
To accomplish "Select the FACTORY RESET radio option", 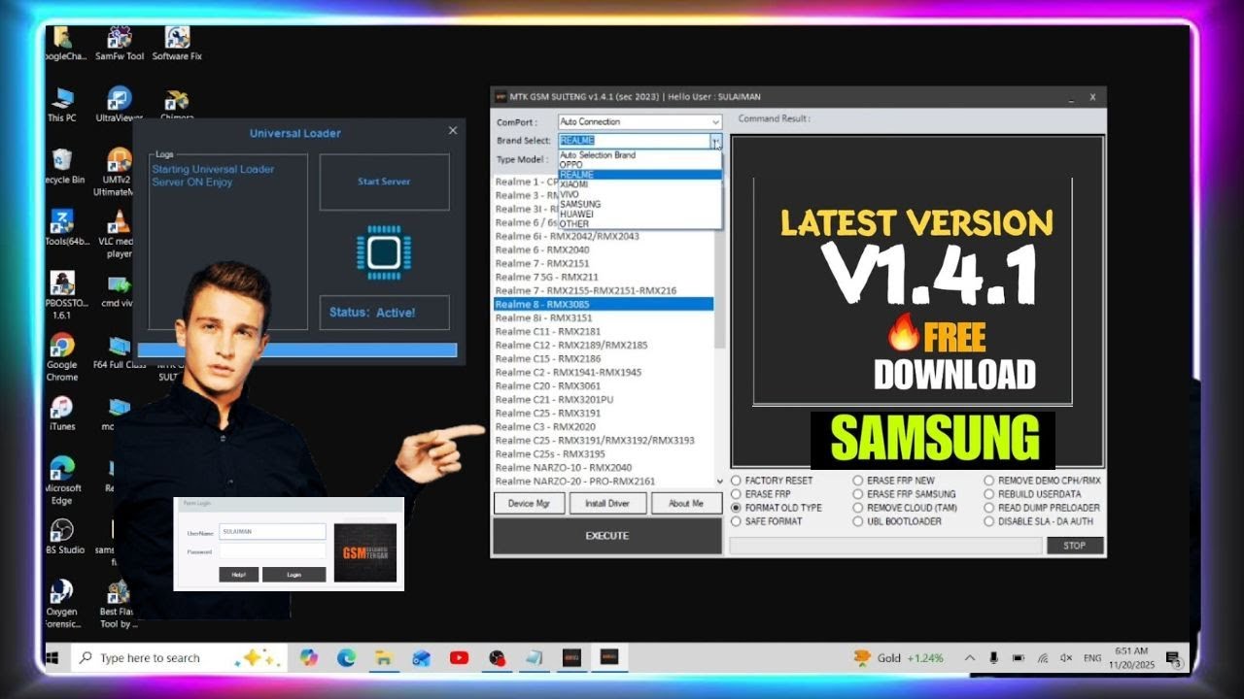I will (x=773, y=481).
